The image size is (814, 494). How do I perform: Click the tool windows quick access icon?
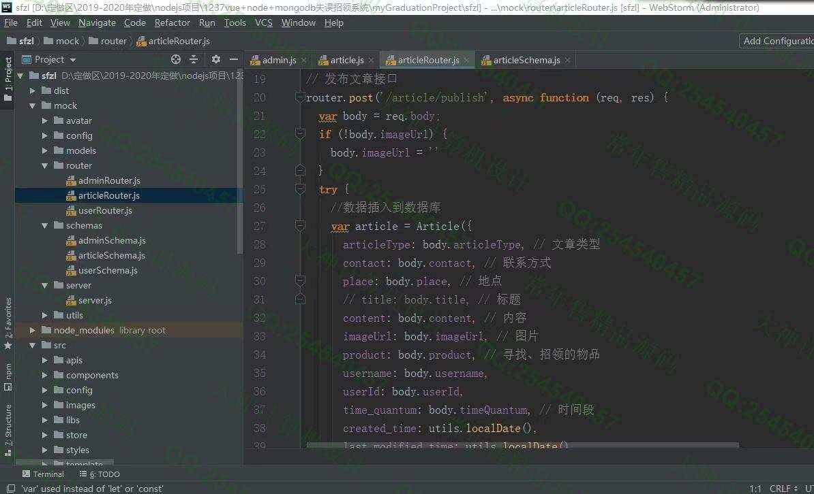(10, 489)
